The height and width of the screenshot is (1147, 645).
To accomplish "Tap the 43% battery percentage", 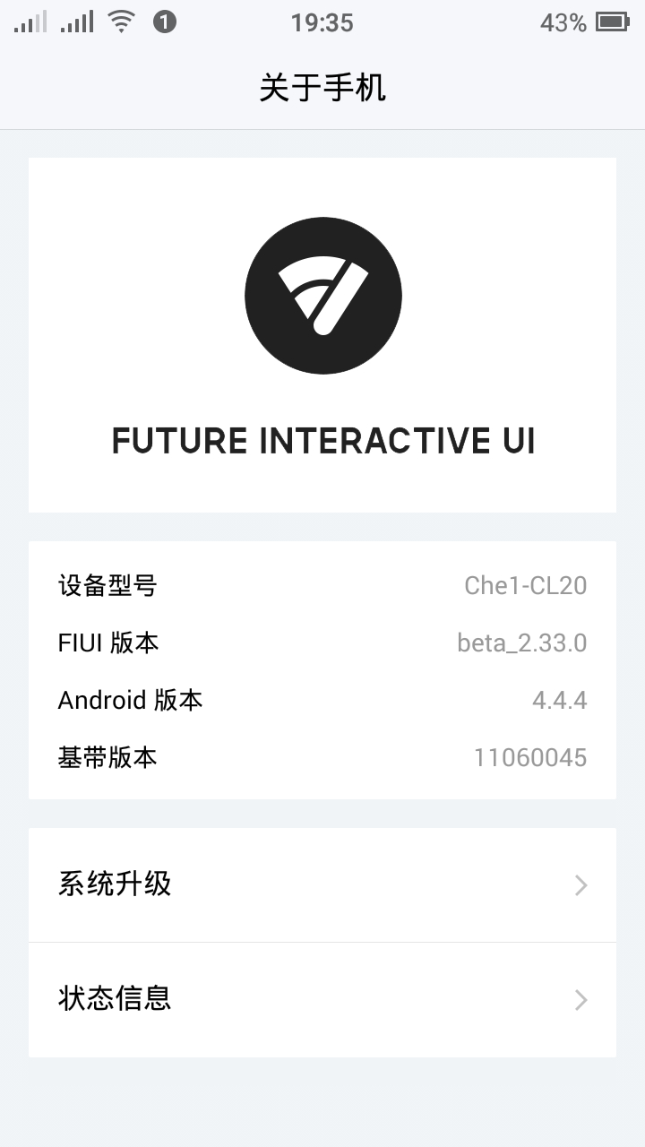I will 563,23.
